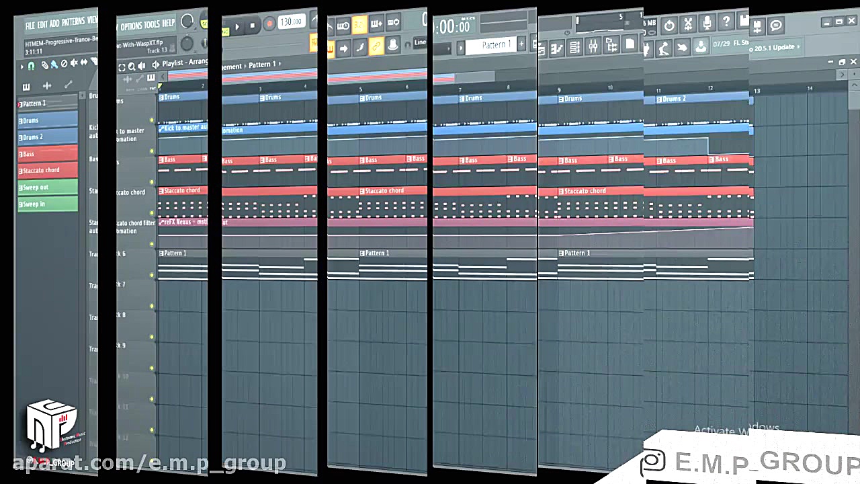Toggle the wait-for-input icon left of countdown
This screenshot has height=484, width=860.
(x=343, y=26)
